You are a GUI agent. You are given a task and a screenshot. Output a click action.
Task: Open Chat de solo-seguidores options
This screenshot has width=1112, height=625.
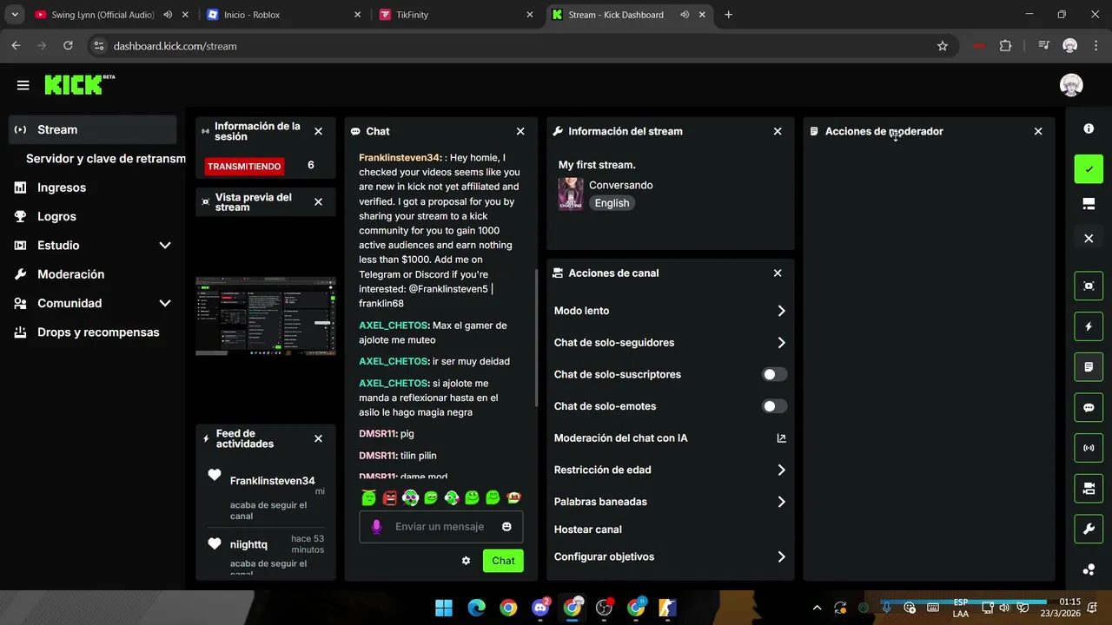click(x=670, y=343)
